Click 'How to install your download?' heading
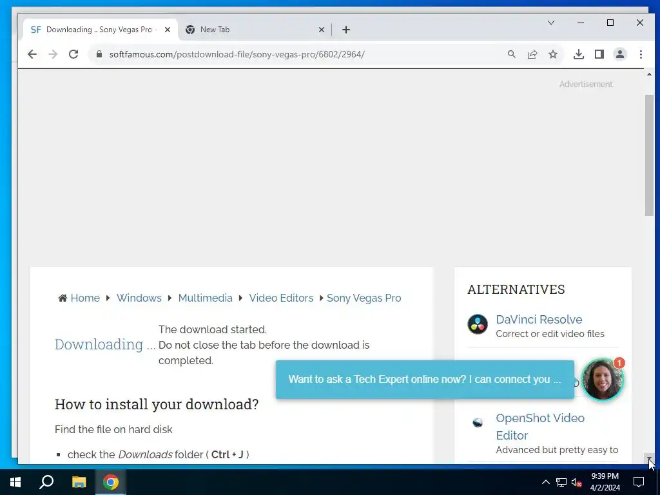Image resolution: width=660 pixels, height=495 pixels. click(157, 405)
